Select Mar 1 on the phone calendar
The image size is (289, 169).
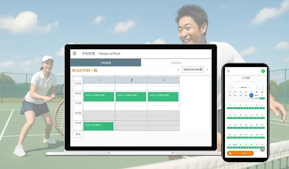click(x=257, y=95)
